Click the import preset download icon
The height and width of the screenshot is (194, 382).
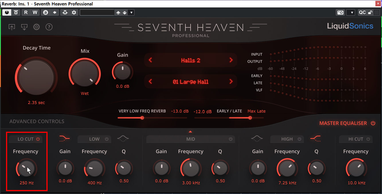point(24,27)
